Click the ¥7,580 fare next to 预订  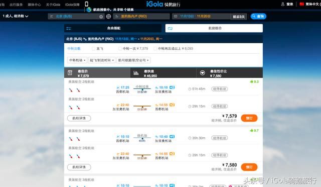click(x=230, y=165)
